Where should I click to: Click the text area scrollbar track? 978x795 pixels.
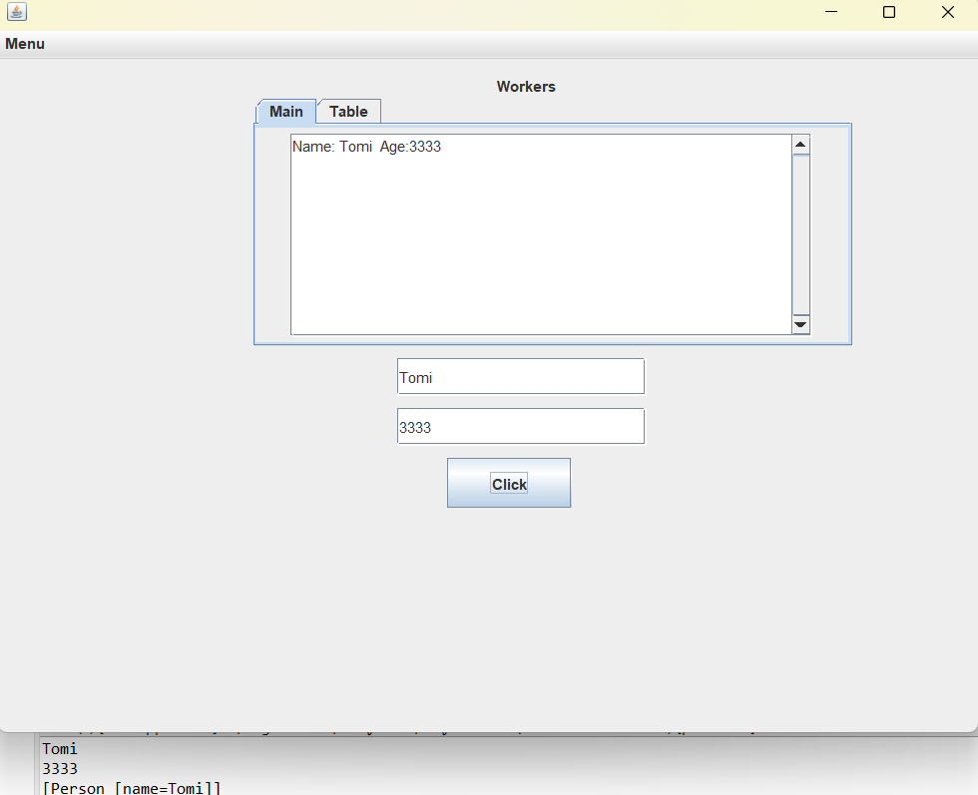tap(800, 234)
